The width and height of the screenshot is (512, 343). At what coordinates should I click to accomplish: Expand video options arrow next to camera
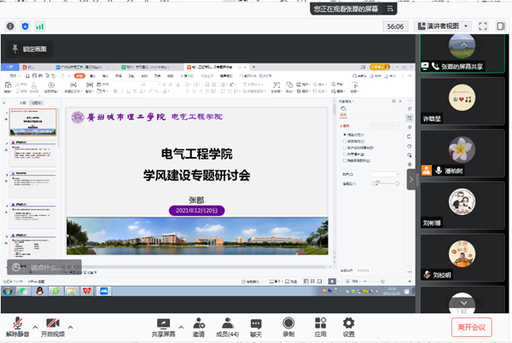(70, 325)
